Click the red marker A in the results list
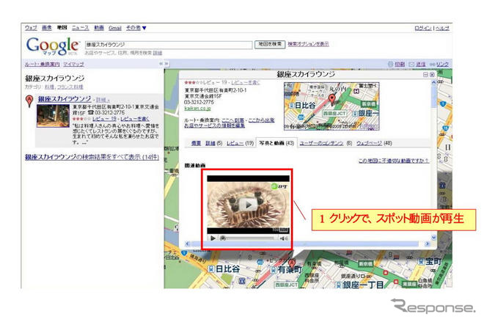This screenshot has width=484, height=322. 29,100
